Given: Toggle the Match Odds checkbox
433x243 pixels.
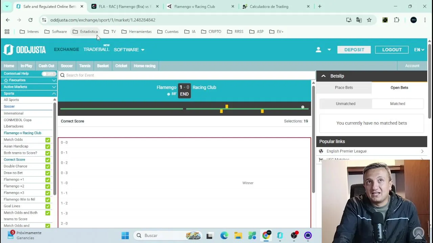Looking at the screenshot, I should coord(48,140).
